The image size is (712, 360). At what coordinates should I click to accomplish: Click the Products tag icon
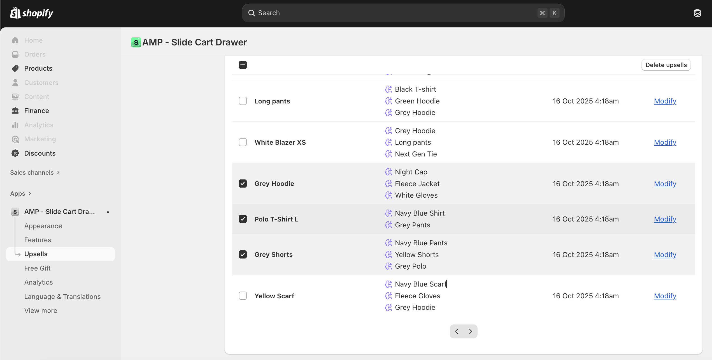[x=15, y=68]
